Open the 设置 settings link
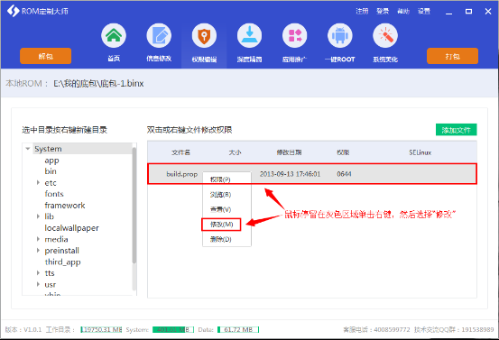Image resolution: width=499 pixels, height=340 pixels. tap(424, 11)
